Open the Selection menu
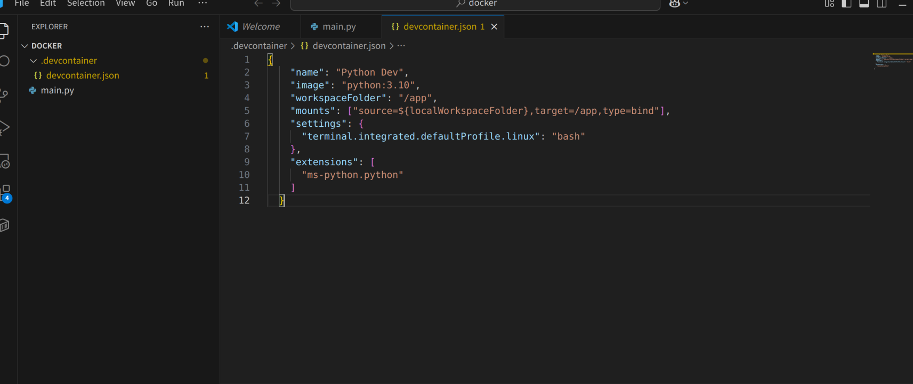This screenshot has height=384, width=913. click(86, 4)
